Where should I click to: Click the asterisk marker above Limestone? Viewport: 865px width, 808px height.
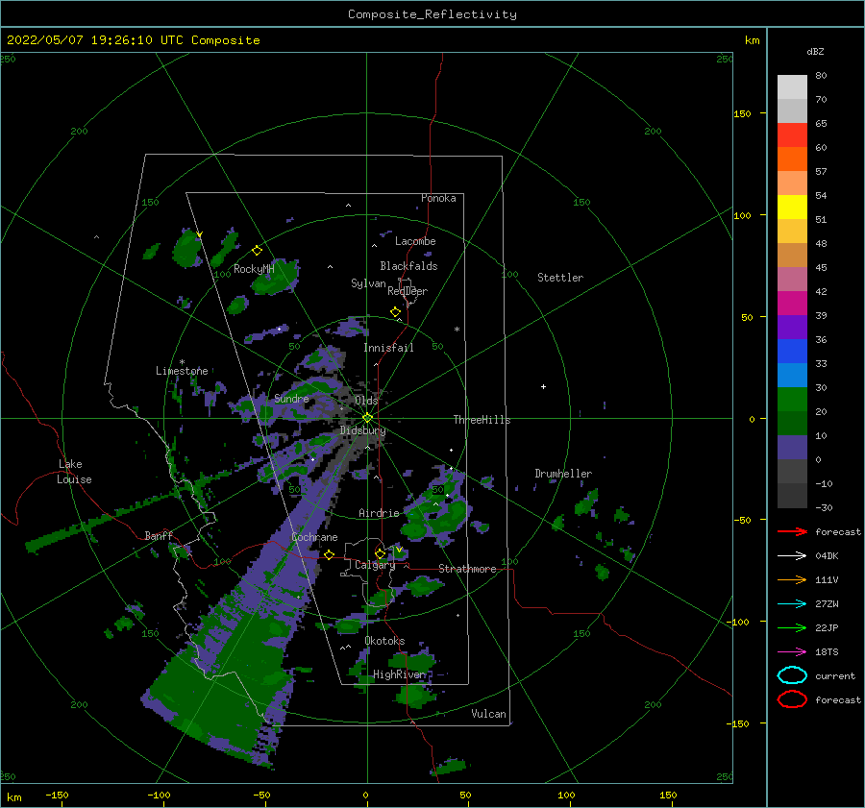(x=182, y=362)
